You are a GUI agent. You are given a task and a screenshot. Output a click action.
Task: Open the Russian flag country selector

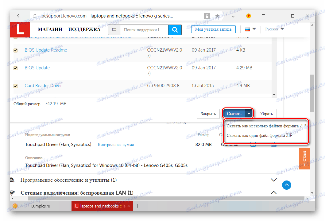(x=250, y=29)
